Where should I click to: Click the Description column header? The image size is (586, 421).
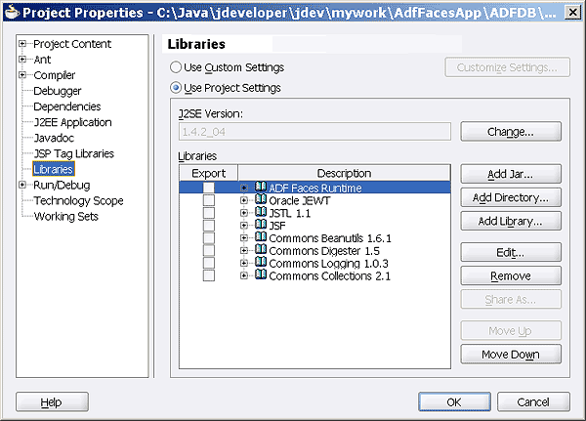click(344, 173)
